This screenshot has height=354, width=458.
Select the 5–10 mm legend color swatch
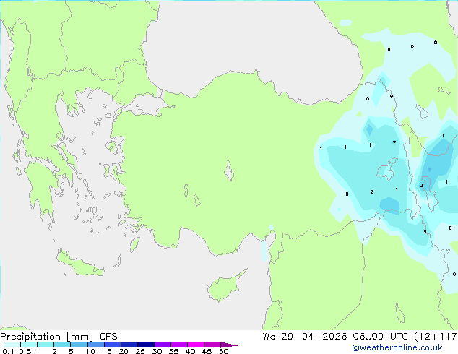coord(79,345)
